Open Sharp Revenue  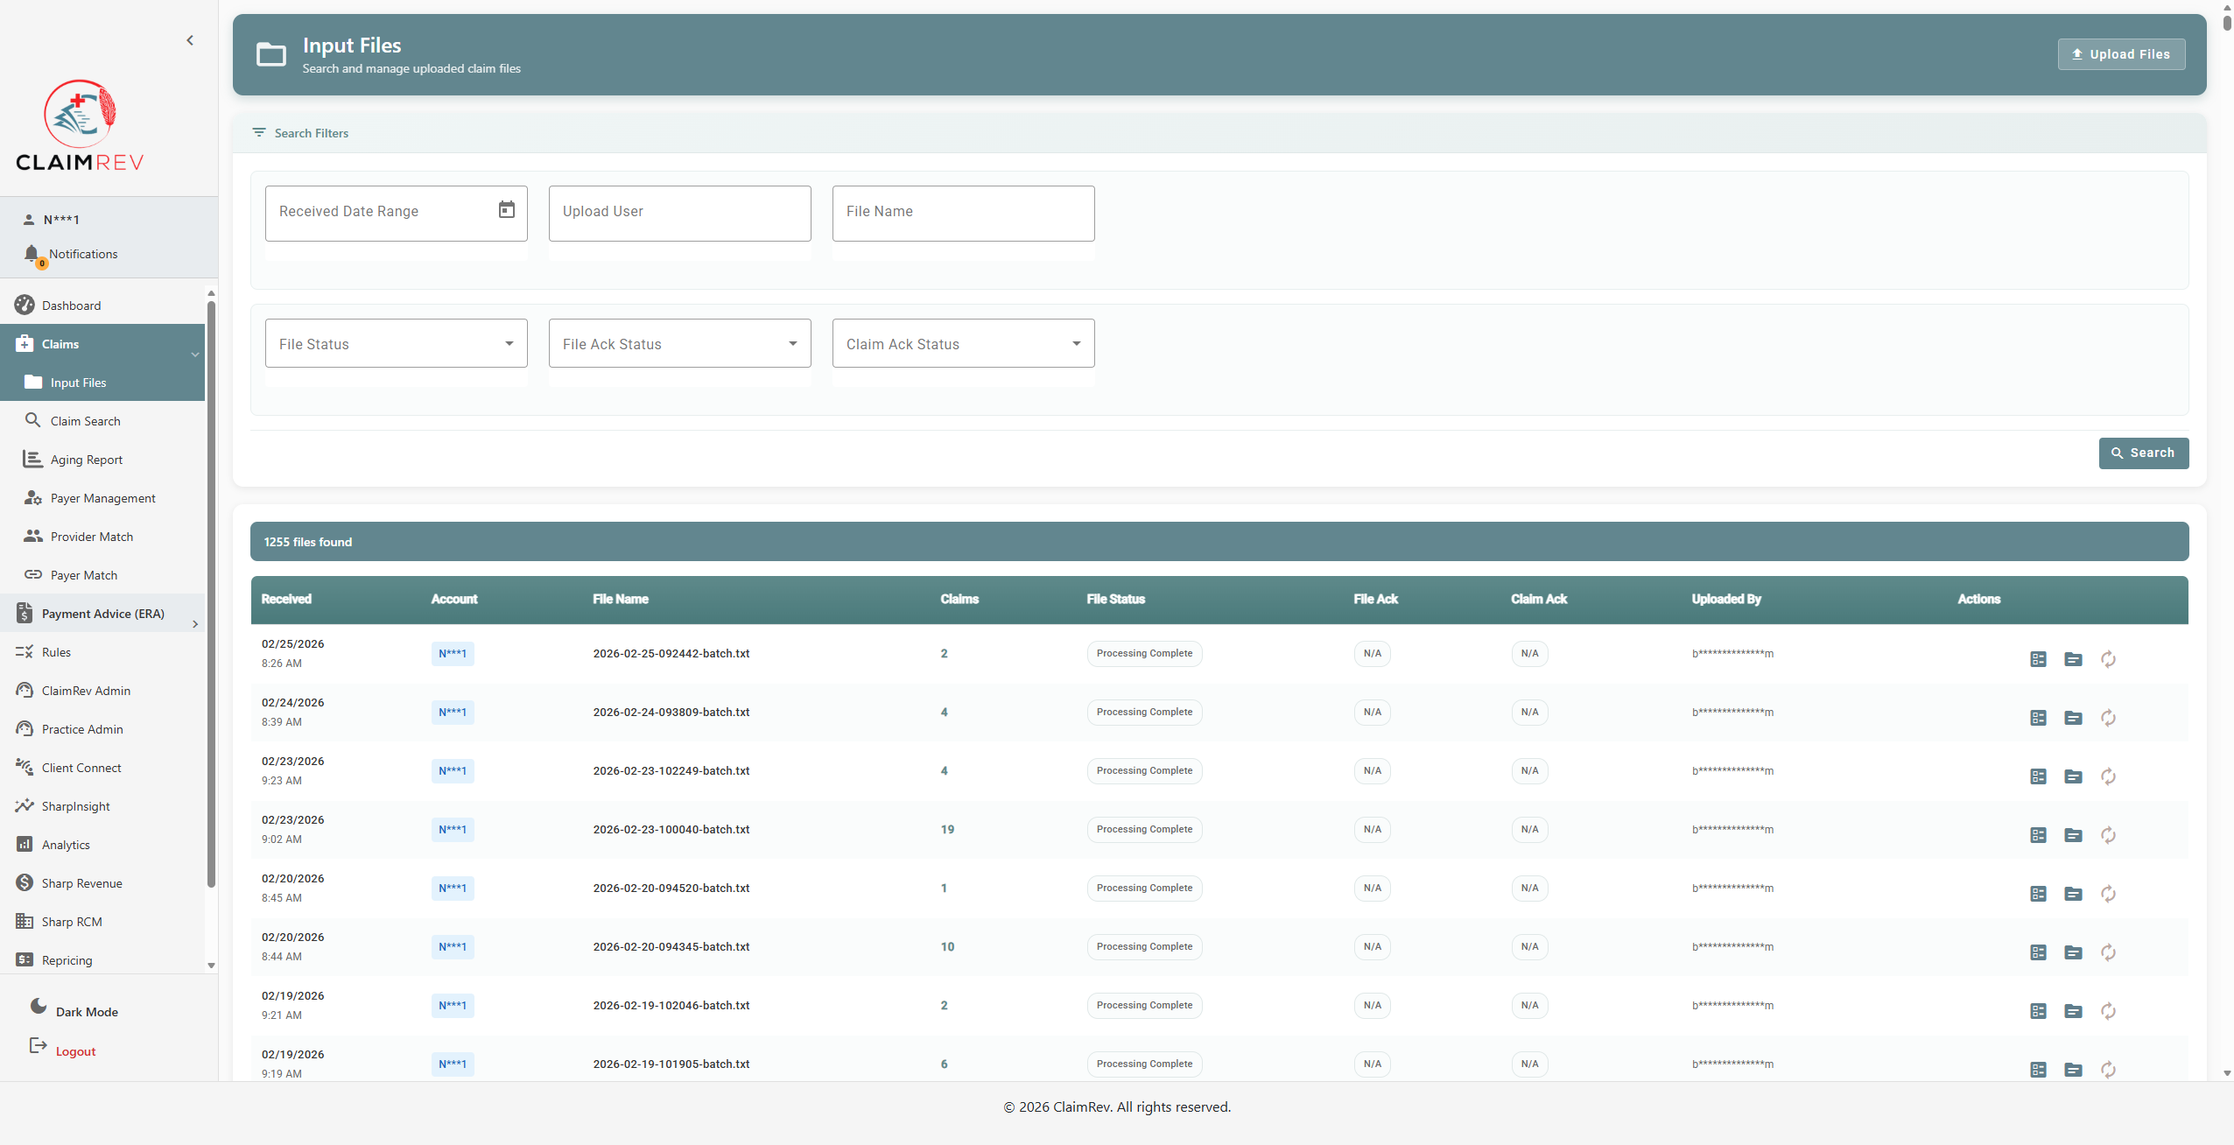coord(102,883)
